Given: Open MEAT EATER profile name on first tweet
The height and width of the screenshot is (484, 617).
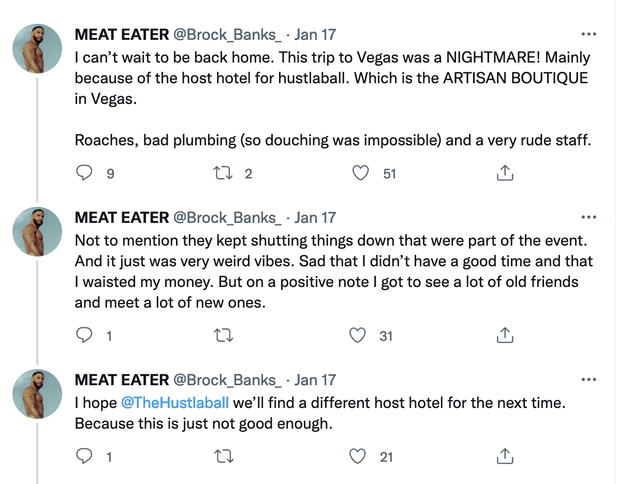Looking at the screenshot, I should [x=122, y=35].
